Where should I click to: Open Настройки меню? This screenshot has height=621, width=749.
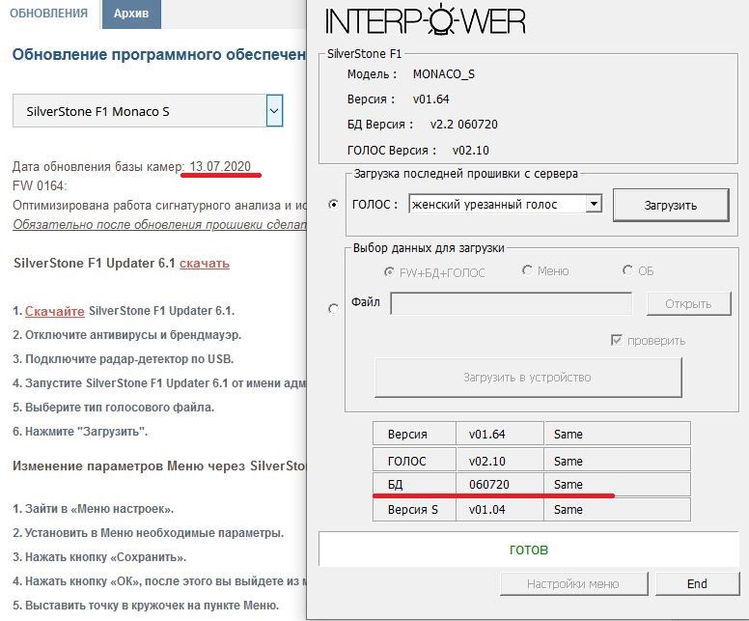[x=572, y=583]
